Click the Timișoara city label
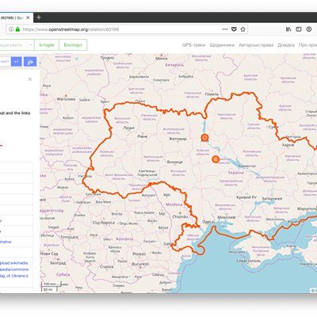Image resolution: width=317 pixels, height=317 pixels. click(x=69, y=237)
